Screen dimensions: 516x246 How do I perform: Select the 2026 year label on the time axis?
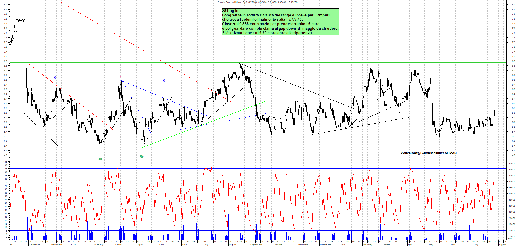pyautogui.click(x=343, y=245)
